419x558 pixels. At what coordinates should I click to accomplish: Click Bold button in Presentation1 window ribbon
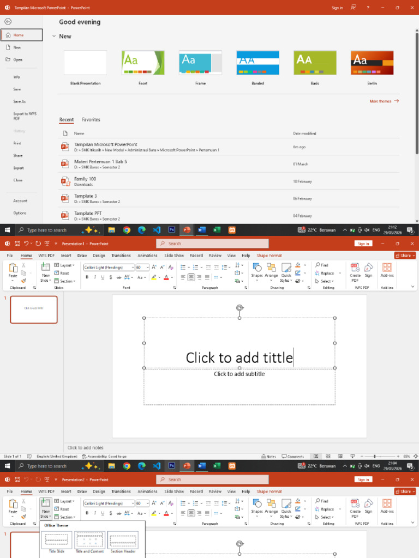[87, 277]
